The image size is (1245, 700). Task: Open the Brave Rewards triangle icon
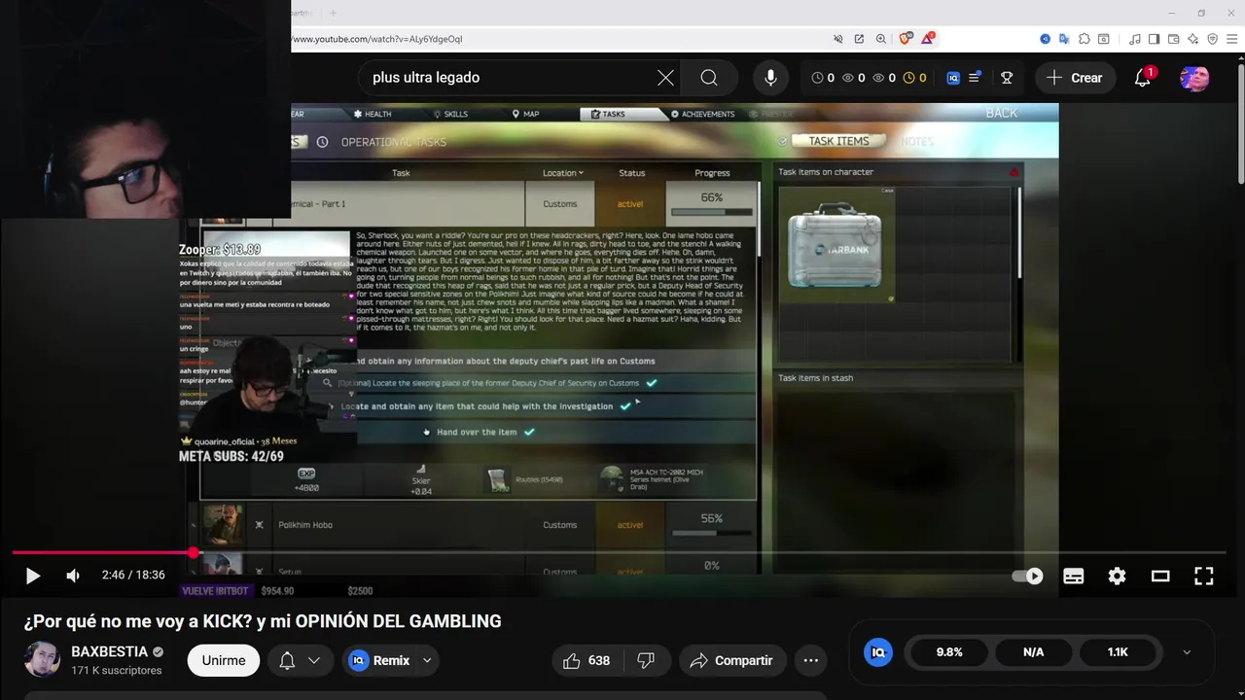pyautogui.click(x=928, y=38)
